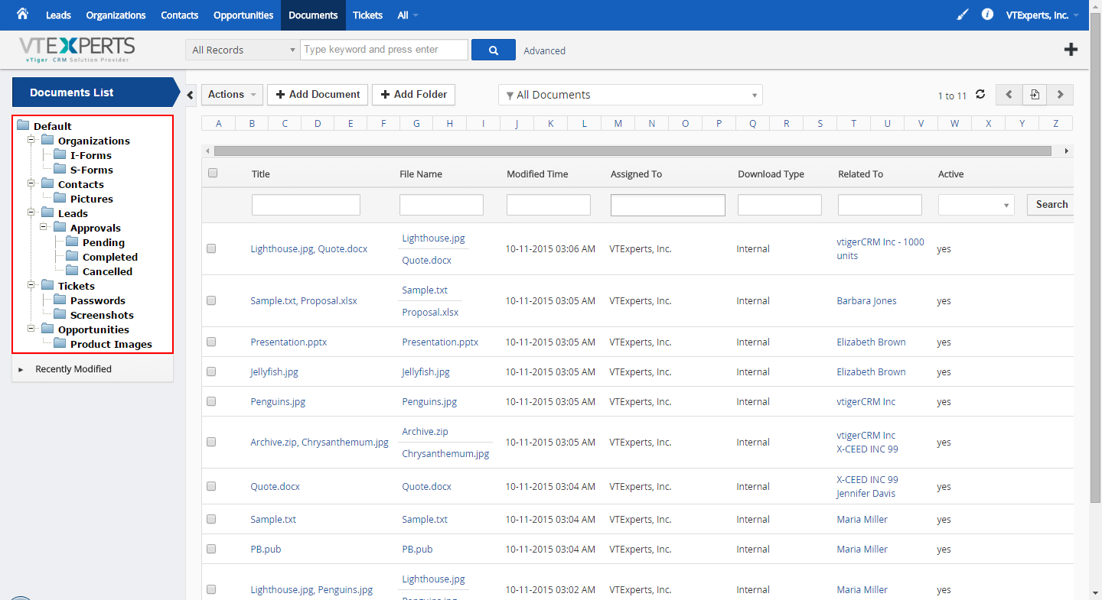Focus the Title filter field
The height and width of the screenshot is (600, 1102).
(x=306, y=205)
